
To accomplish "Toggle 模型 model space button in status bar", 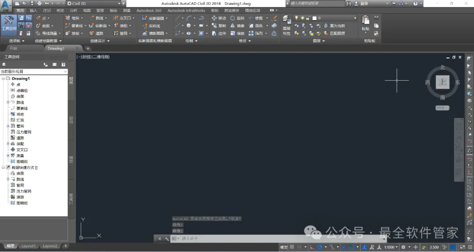I will (x=284, y=247).
